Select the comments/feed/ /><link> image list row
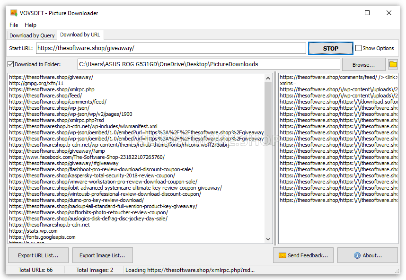Viewport: 406px width, 280px height. tap(338, 77)
